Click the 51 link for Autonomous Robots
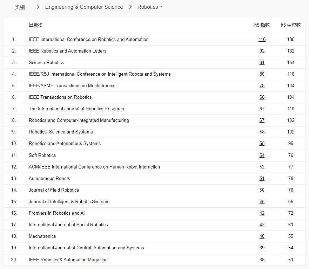The height and width of the screenshot is (269, 309). pyautogui.click(x=262, y=178)
